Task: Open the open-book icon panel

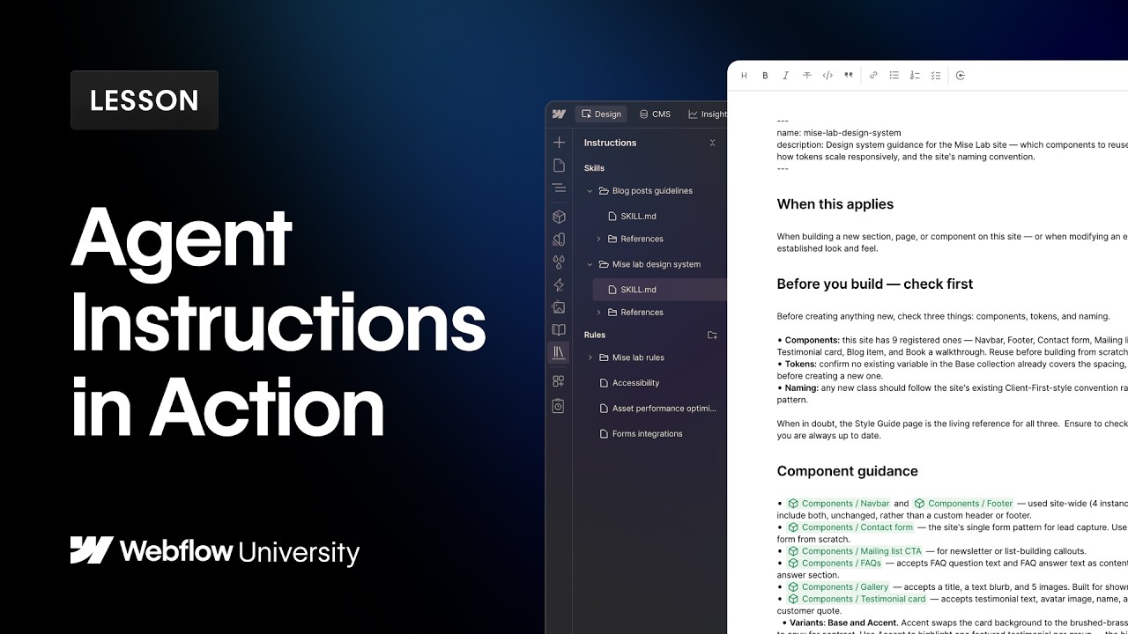Action: [559, 330]
